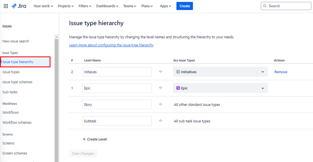Open Workflows link in sidebar
This screenshot has height=162, width=313.
[11, 112]
